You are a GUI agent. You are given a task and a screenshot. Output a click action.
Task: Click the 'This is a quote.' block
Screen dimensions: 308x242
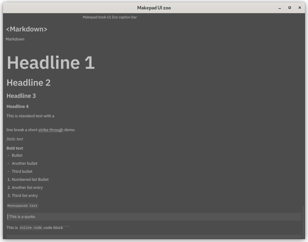pyautogui.click(x=22, y=216)
